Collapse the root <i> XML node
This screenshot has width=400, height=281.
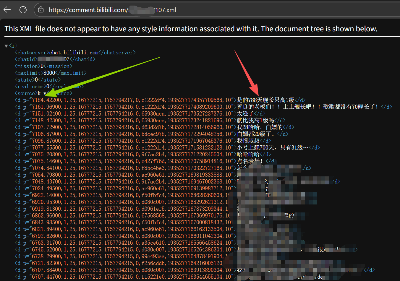pos(6,46)
